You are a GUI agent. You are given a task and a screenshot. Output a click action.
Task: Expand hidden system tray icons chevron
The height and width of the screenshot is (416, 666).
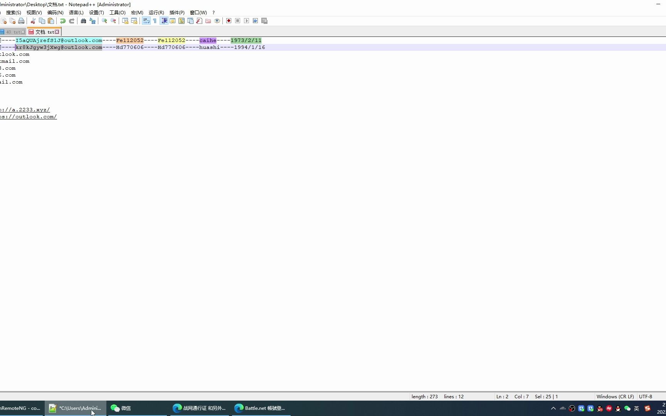(x=553, y=408)
